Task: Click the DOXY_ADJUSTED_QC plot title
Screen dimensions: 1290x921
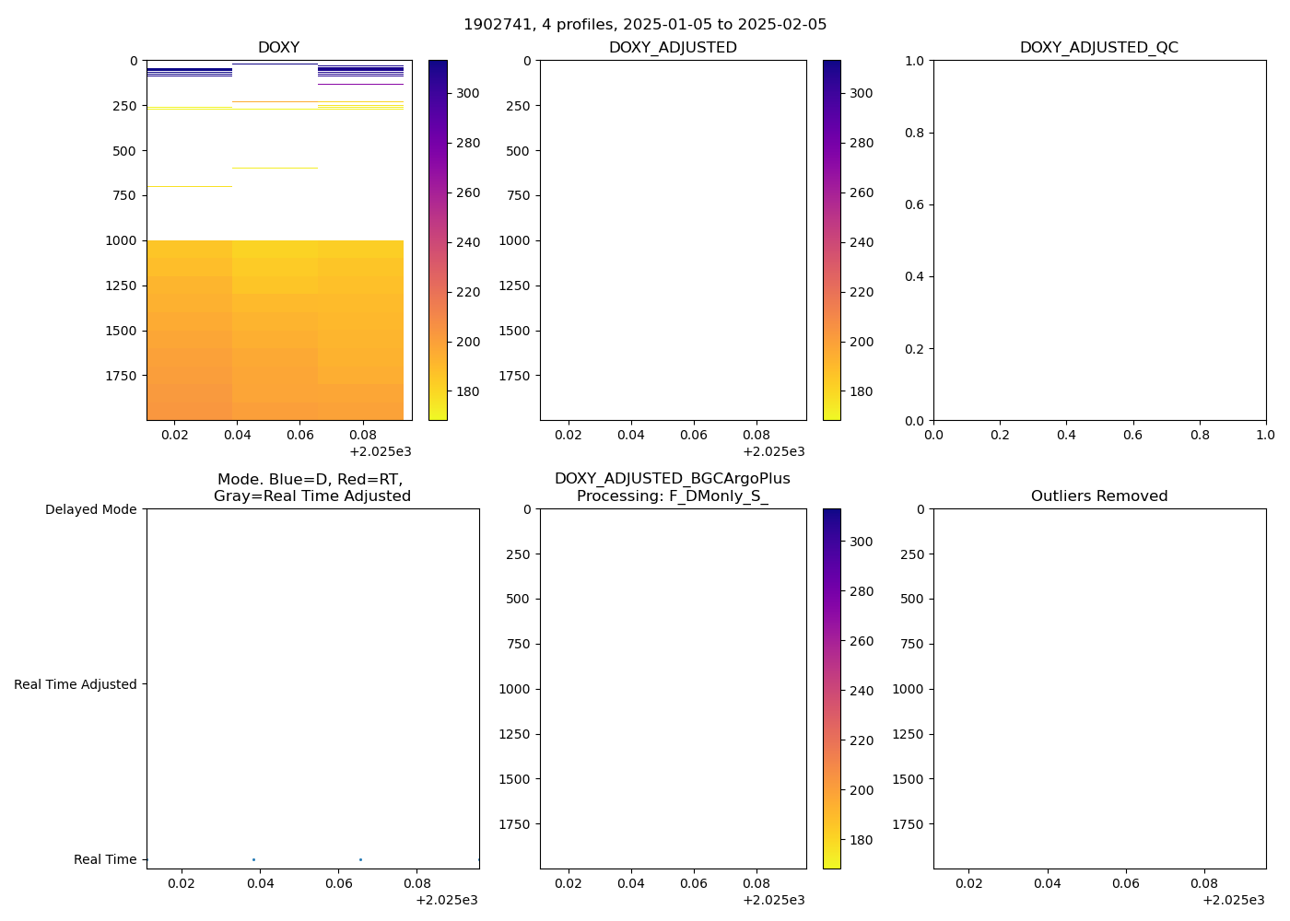Action: click(1098, 48)
